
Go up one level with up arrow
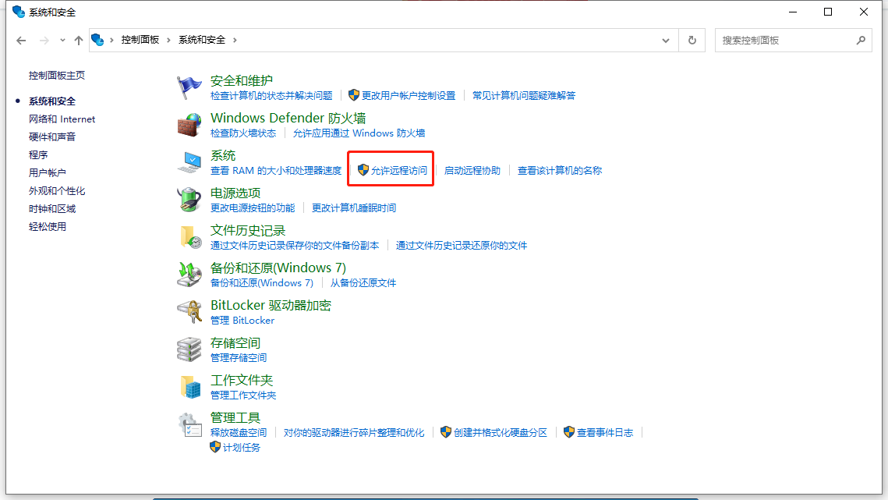79,41
